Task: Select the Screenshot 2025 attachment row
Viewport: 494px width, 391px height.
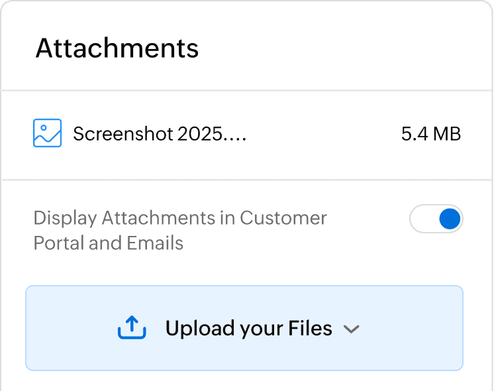Action: click(x=246, y=134)
